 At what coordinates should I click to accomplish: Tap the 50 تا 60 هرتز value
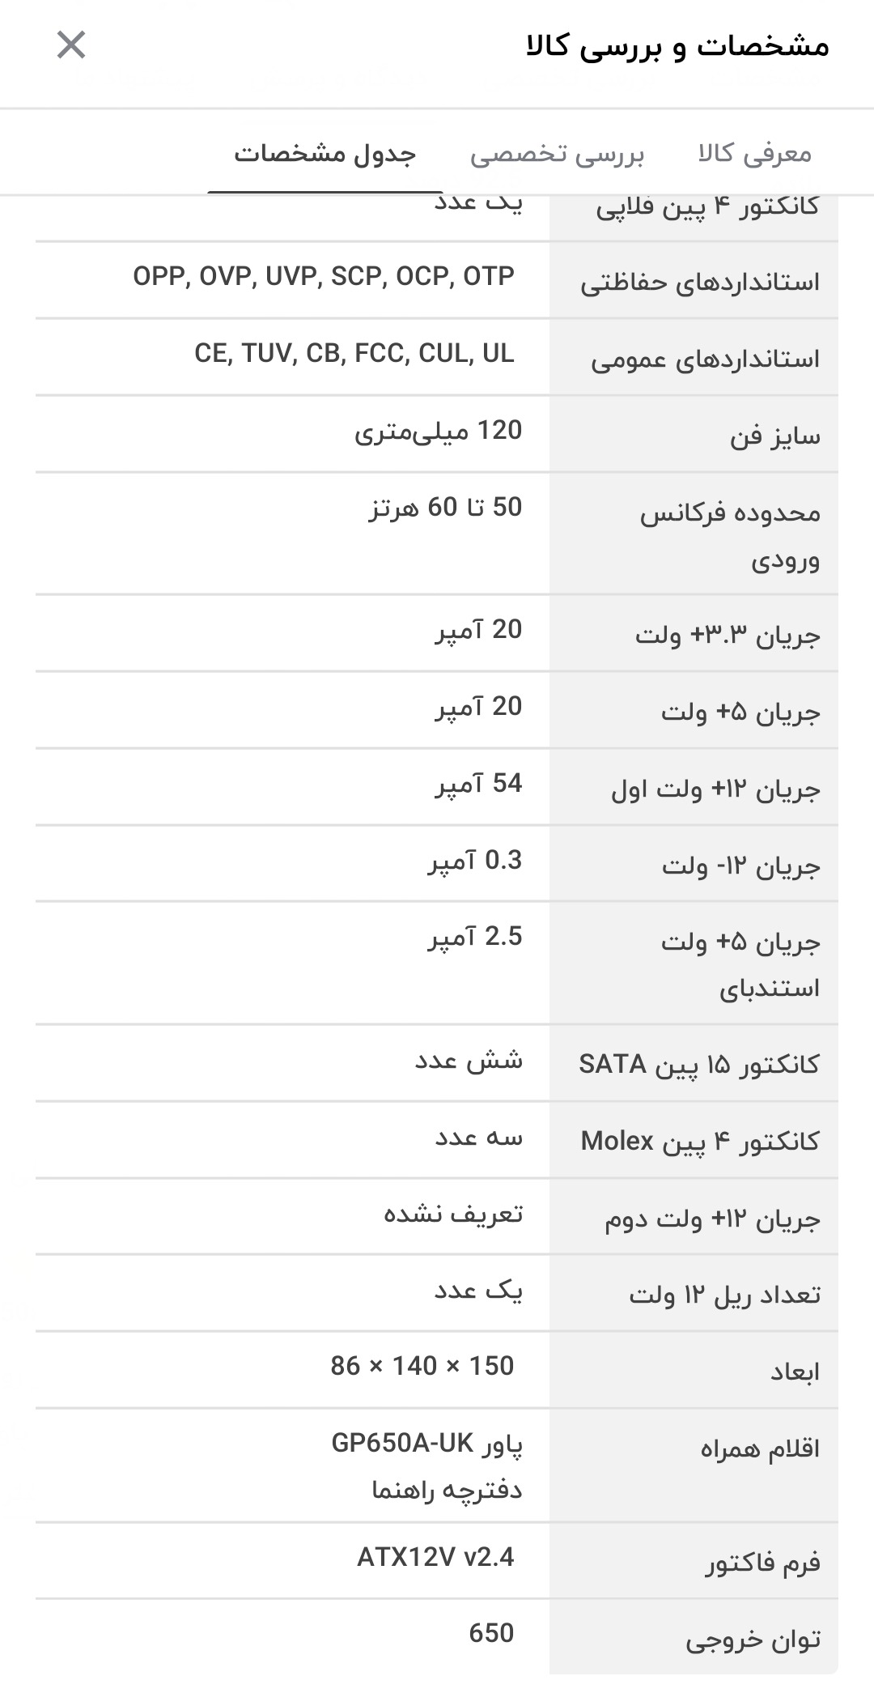(445, 508)
